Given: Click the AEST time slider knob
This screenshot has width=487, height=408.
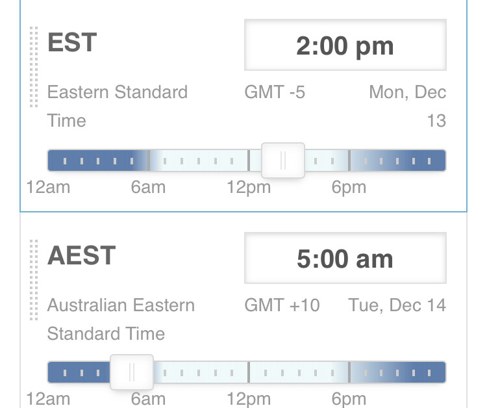Looking at the screenshot, I should click(x=132, y=372).
